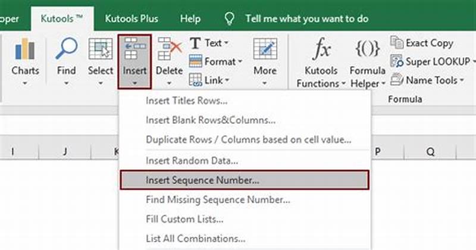Choose Fill Custom Lists

245,219
